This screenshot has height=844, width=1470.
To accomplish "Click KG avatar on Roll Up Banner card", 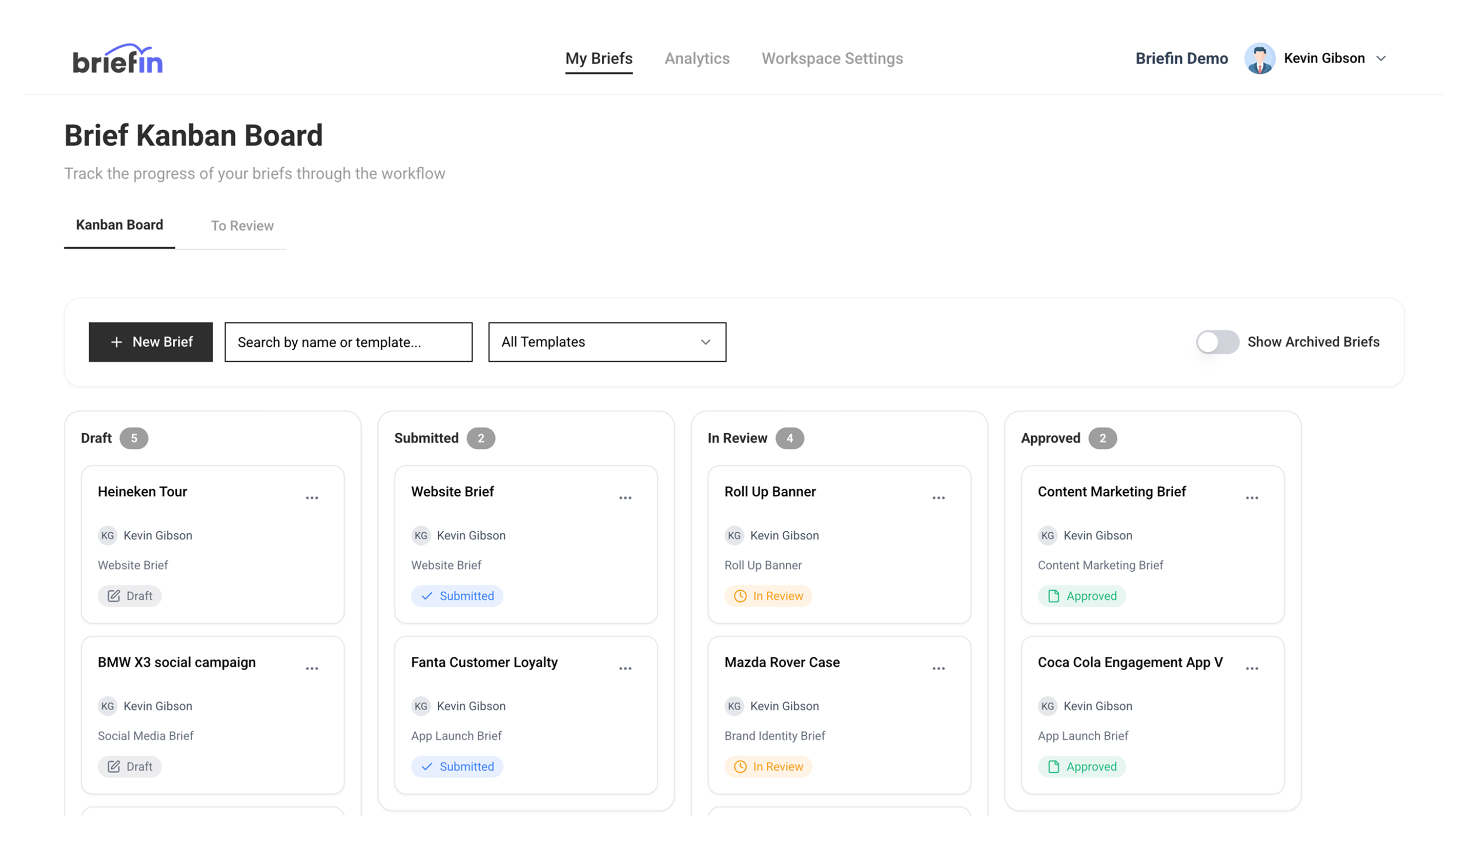I will pyautogui.click(x=734, y=536).
